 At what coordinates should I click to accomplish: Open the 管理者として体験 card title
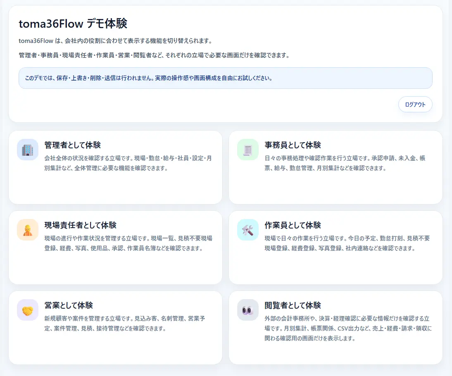pos(73,145)
